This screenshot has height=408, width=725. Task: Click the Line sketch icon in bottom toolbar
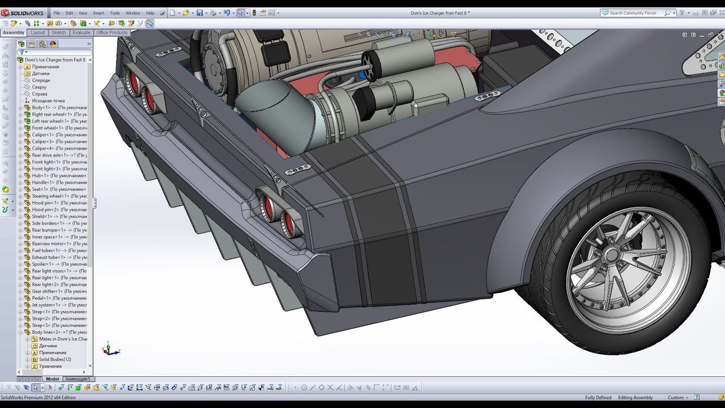click(313, 388)
